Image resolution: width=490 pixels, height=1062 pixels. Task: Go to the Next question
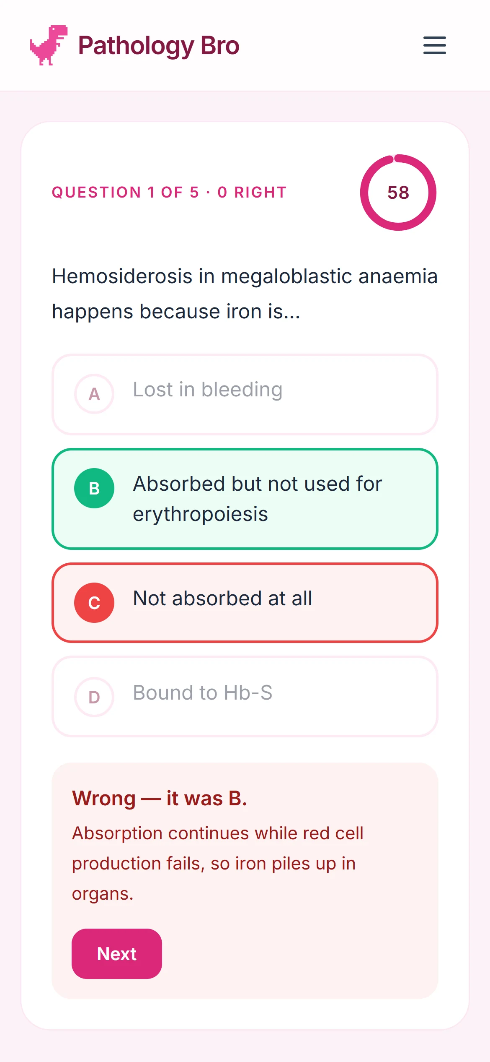click(x=117, y=954)
